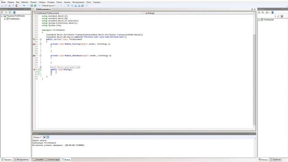
Task: Select Решение FirstModule solution row
Action: tap(16, 16)
